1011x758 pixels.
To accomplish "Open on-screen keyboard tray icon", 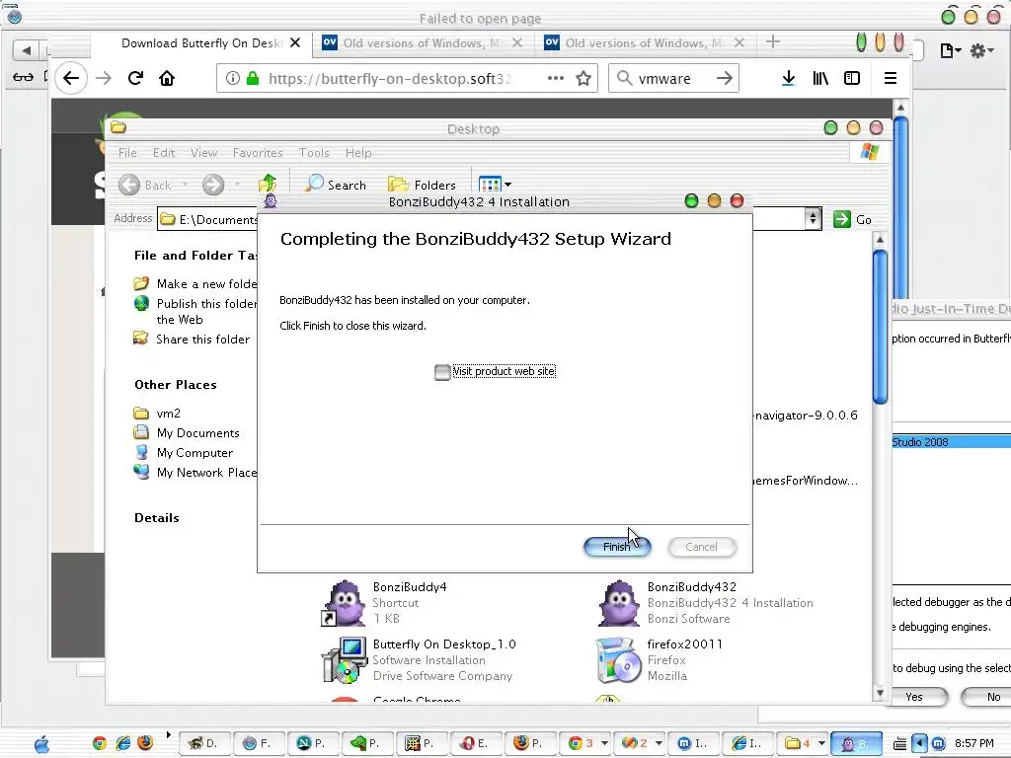I will click(899, 744).
